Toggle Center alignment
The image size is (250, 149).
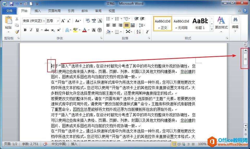(114, 25)
